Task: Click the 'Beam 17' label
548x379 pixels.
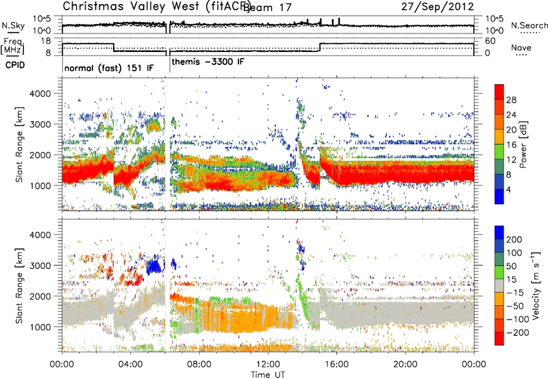Action: click(x=267, y=8)
